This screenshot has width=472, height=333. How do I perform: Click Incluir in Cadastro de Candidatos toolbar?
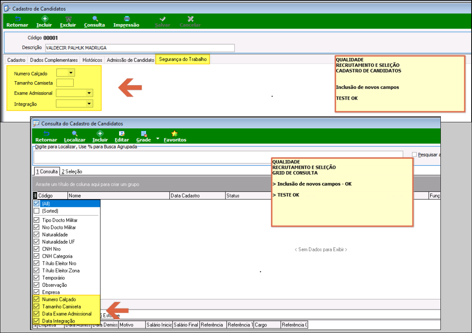pyautogui.click(x=44, y=22)
